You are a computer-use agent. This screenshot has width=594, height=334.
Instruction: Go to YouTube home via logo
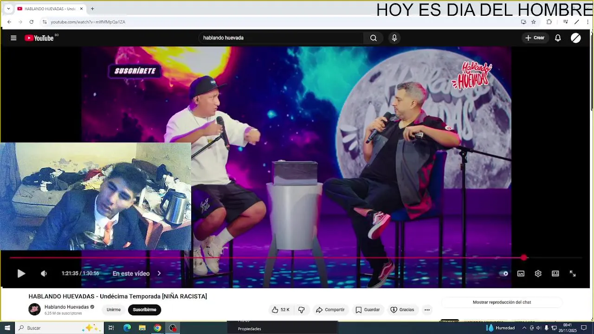pos(39,38)
